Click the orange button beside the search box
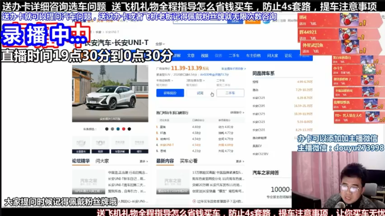The height and width of the screenshot is (216, 385). pos(253,21)
